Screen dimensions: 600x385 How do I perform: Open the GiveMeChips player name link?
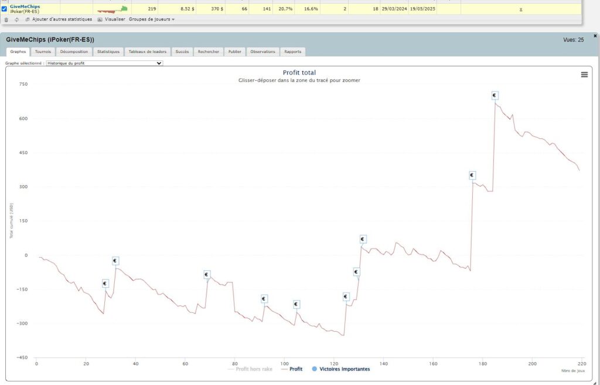point(25,6)
